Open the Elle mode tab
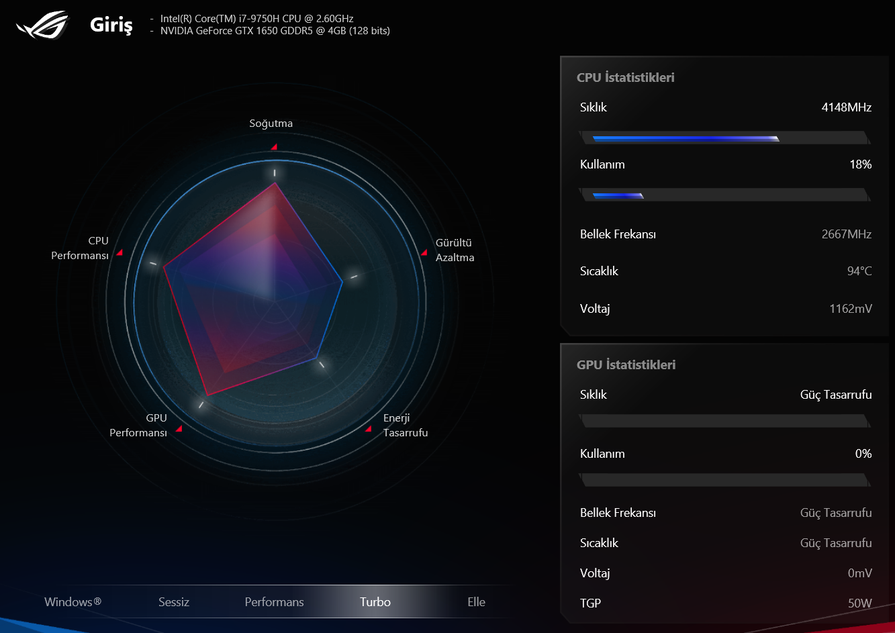 [x=476, y=602]
